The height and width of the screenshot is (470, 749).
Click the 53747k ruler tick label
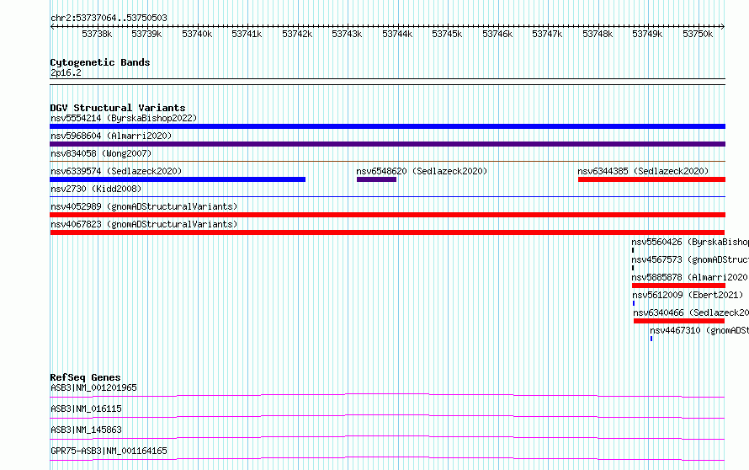point(547,34)
